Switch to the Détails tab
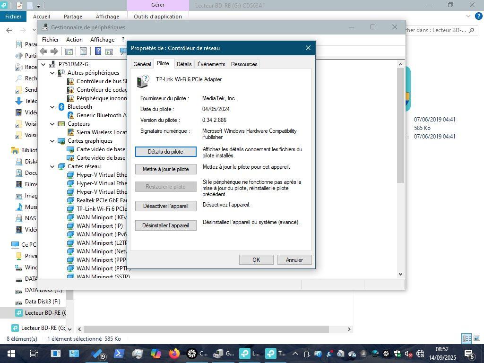 (184, 64)
